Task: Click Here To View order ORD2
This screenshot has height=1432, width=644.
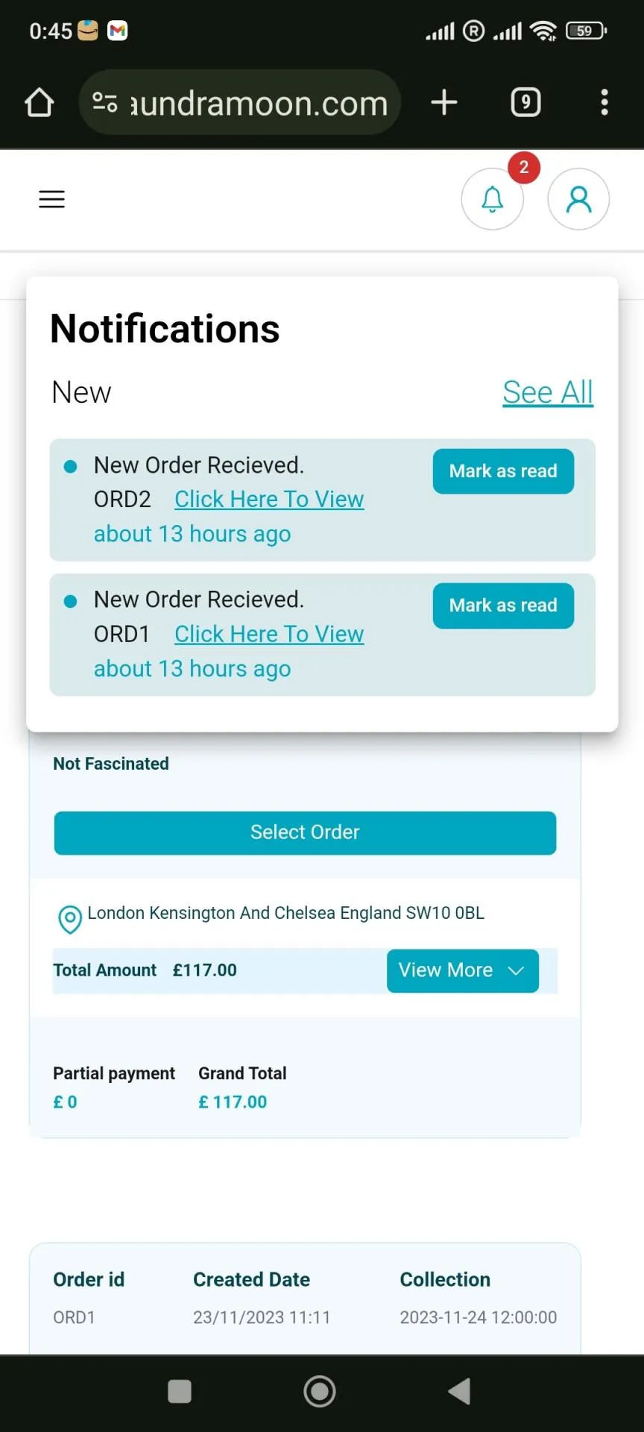Action: 269,499
